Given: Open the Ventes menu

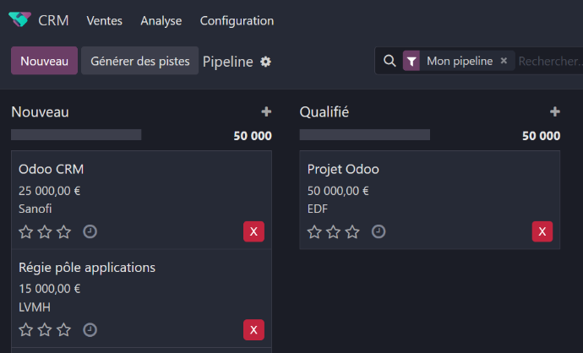Looking at the screenshot, I should tap(105, 21).
